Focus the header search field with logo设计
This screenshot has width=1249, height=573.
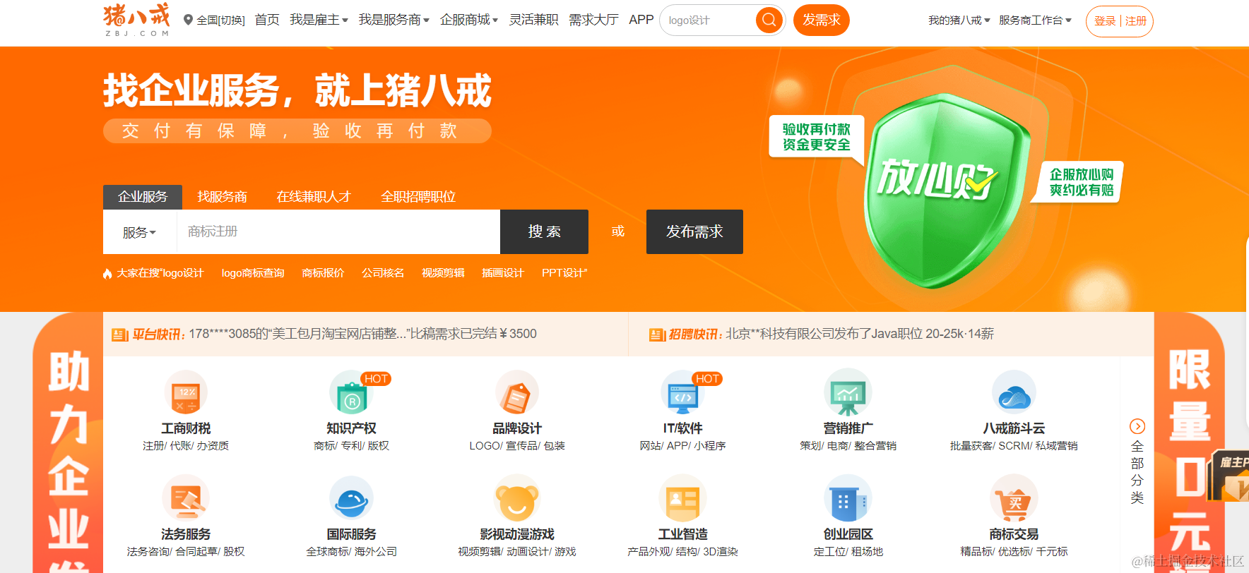[708, 20]
